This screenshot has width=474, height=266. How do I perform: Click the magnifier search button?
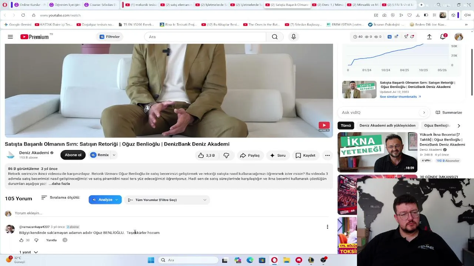(x=275, y=37)
